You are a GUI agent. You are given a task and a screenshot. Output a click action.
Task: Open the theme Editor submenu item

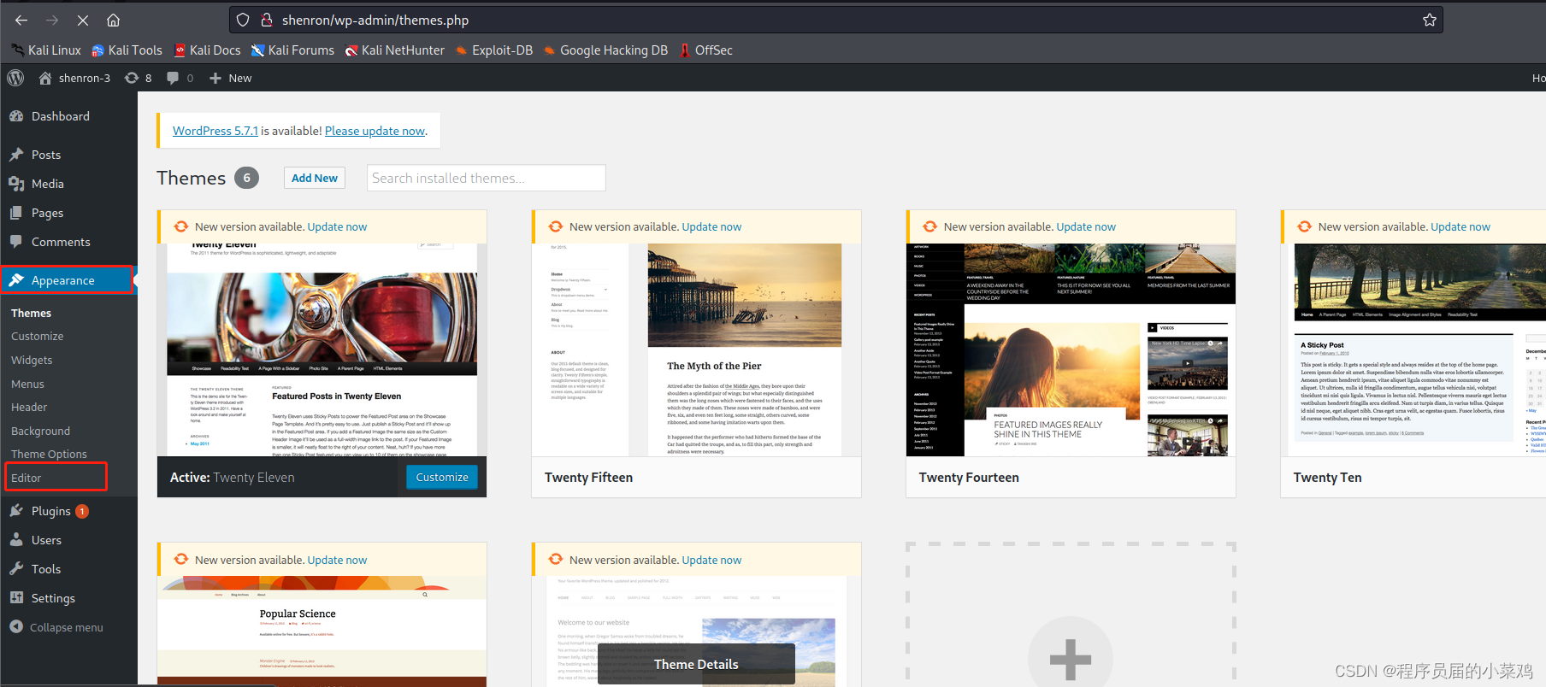(27, 478)
